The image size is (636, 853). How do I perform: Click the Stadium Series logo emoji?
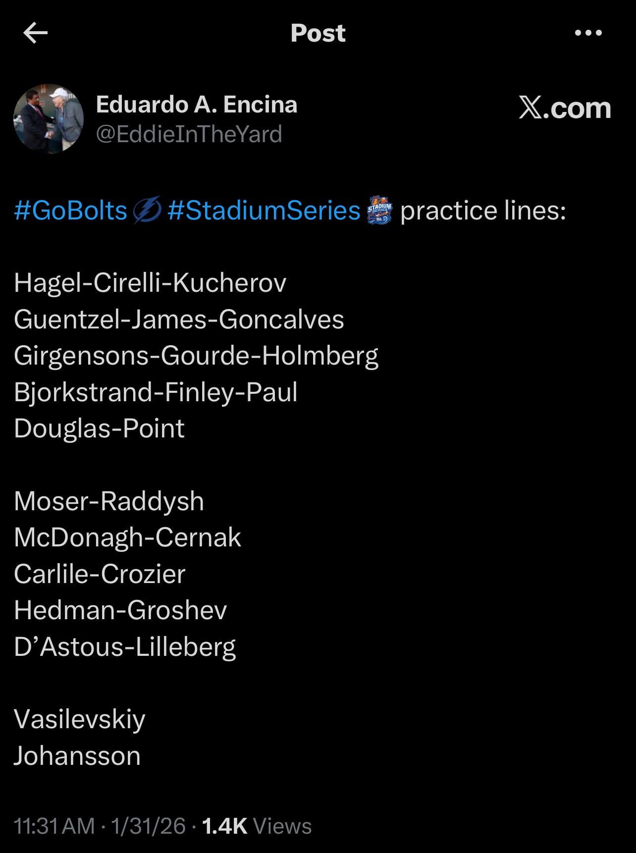pyautogui.click(x=379, y=211)
